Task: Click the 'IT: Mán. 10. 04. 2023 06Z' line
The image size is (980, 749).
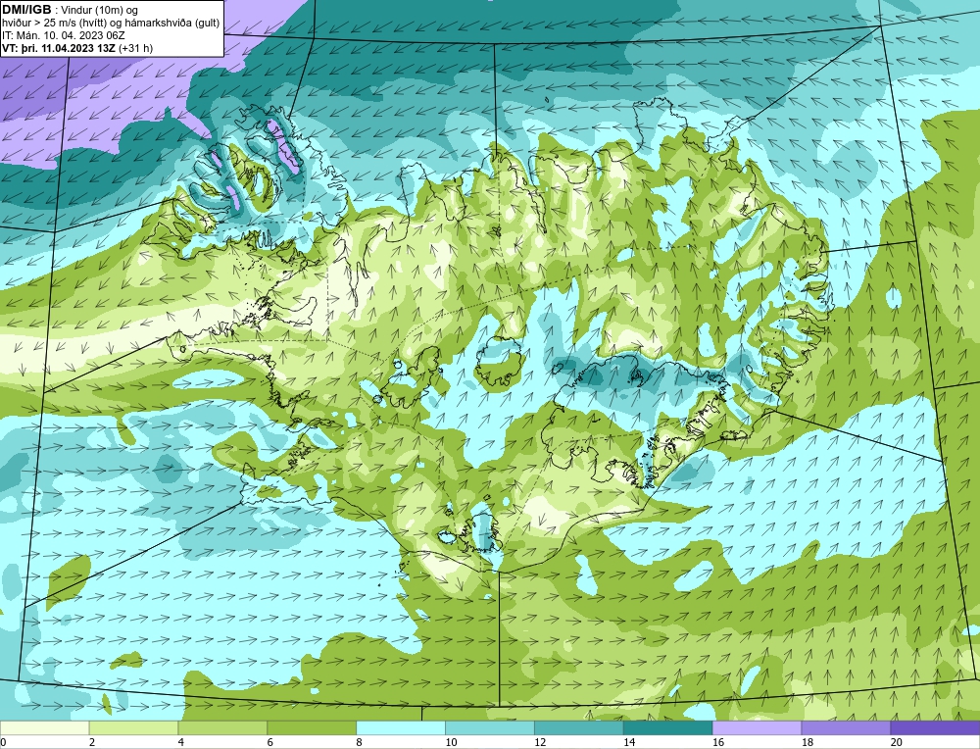Action: click(63, 35)
